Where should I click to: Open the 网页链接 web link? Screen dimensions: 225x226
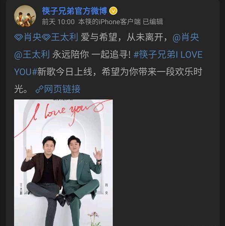(x=62, y=89)
